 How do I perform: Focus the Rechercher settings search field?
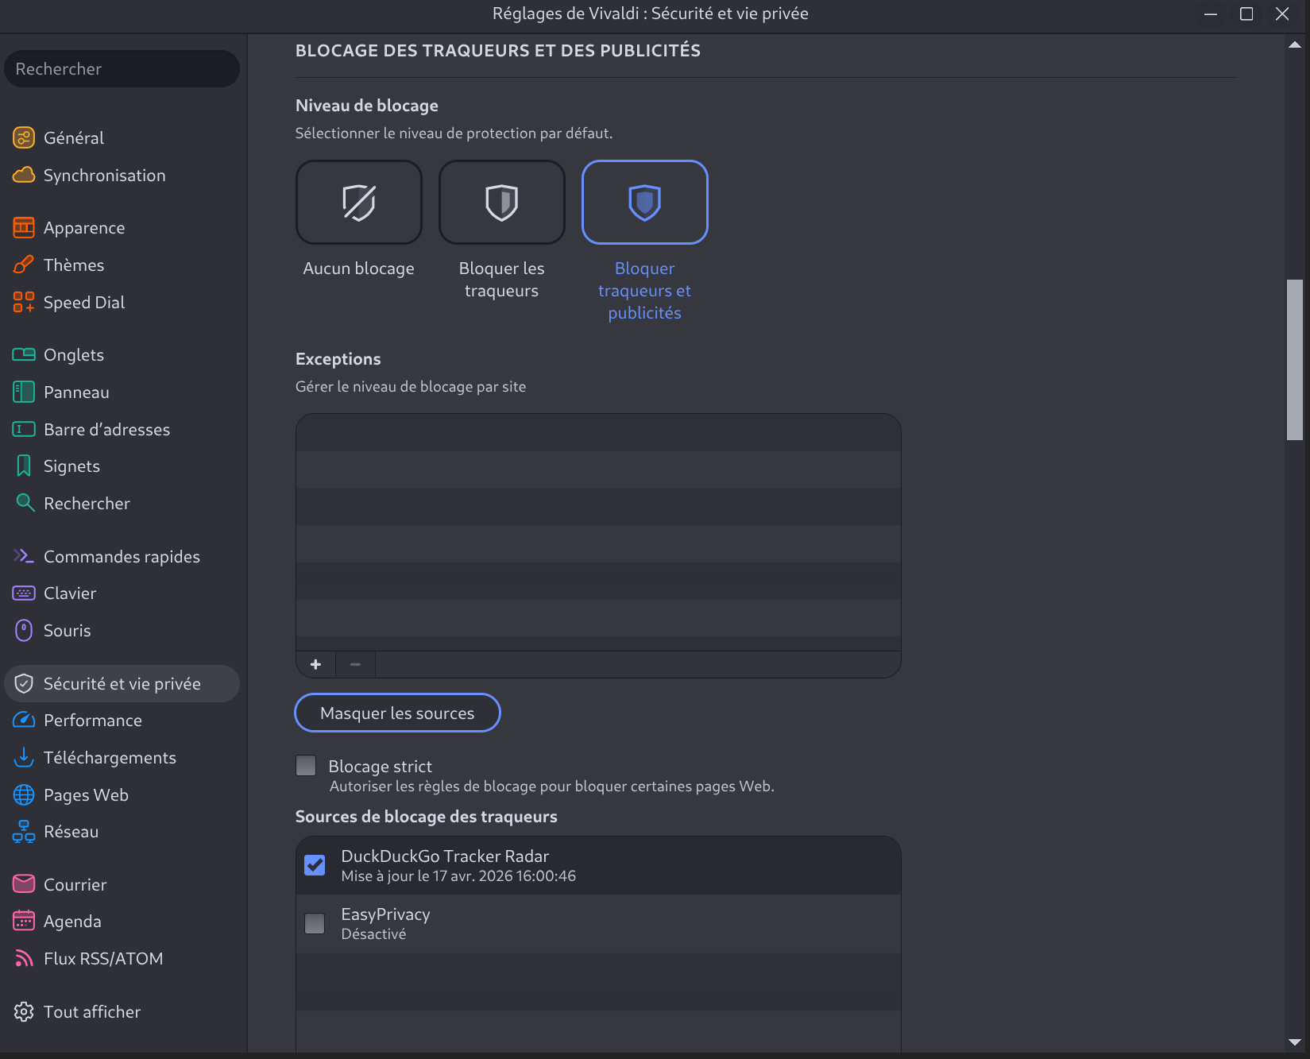tap(122, 69)
